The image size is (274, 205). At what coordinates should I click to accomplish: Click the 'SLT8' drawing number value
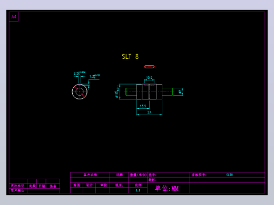point(229,175)
